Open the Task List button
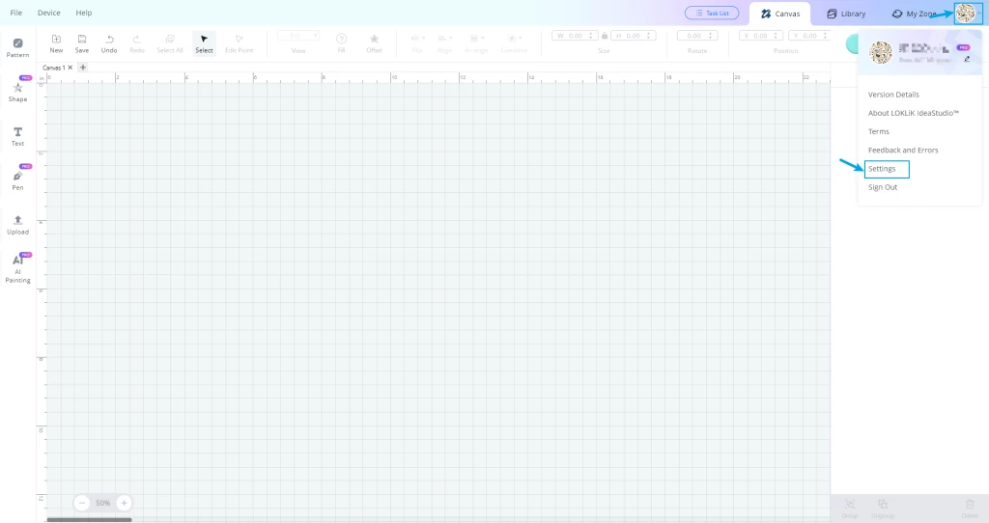Viewport: 989px width, 523px height. (712, 13)
